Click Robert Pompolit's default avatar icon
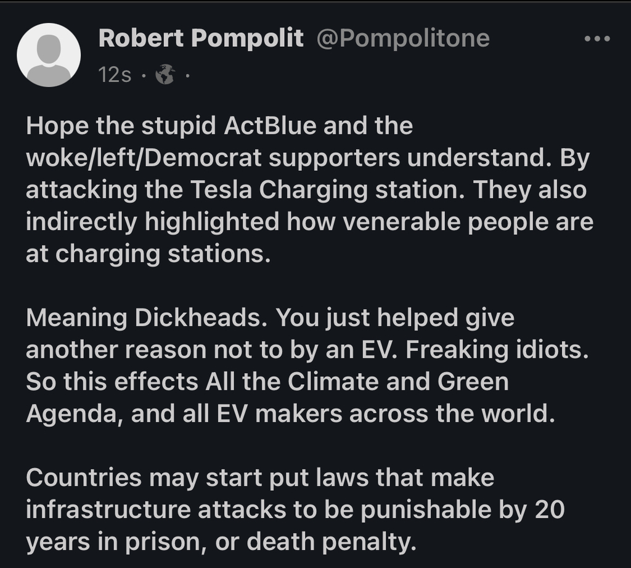 pos(49,56)
